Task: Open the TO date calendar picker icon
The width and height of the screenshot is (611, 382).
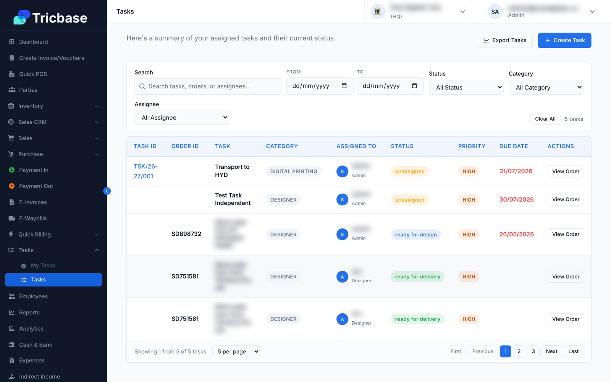Action: click(414, 86)
